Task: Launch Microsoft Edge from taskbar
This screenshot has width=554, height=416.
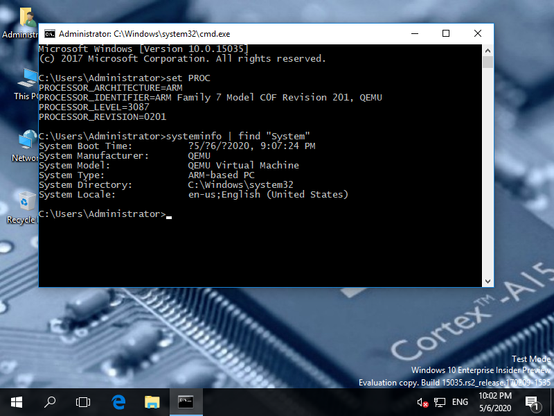Action: [118, 402]
